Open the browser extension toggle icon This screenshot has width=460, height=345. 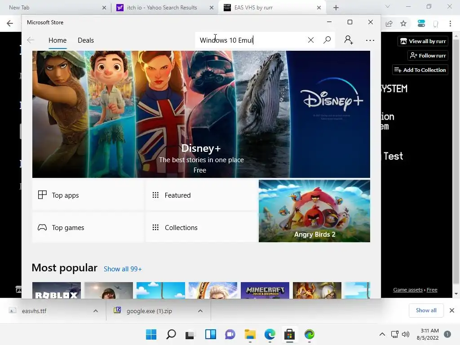(x=421, y=23)
